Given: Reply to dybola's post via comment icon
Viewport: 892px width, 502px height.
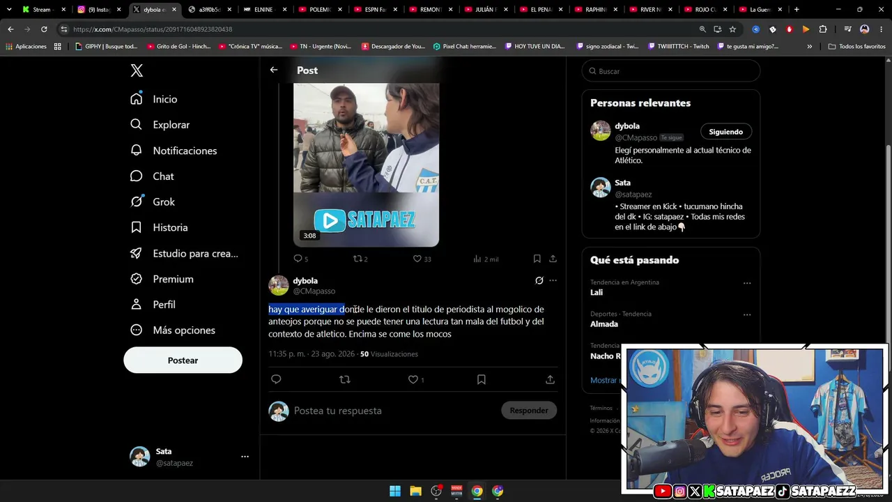Looking at the screenshot, I should (x=276, y=379).
